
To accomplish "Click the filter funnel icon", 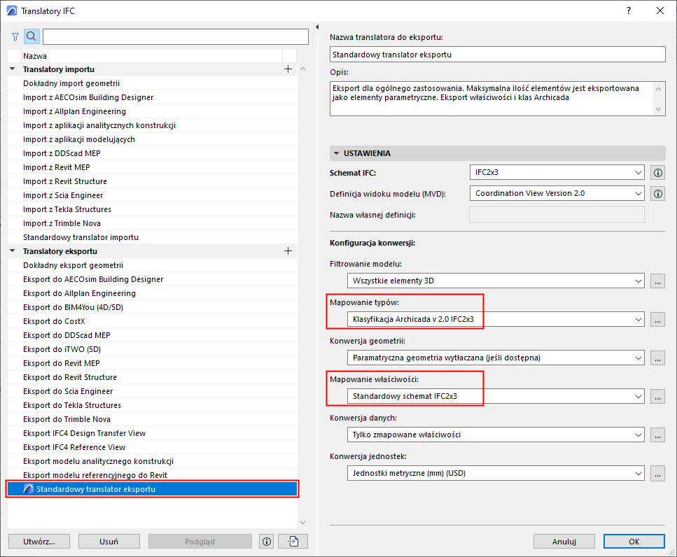I will (15, 36).
